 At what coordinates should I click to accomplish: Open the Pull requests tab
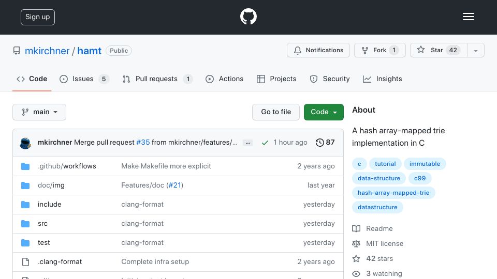coord(157,79)
